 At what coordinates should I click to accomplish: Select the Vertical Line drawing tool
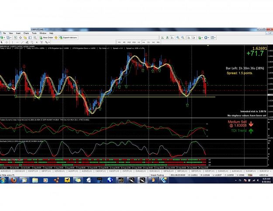coord(12,42)
